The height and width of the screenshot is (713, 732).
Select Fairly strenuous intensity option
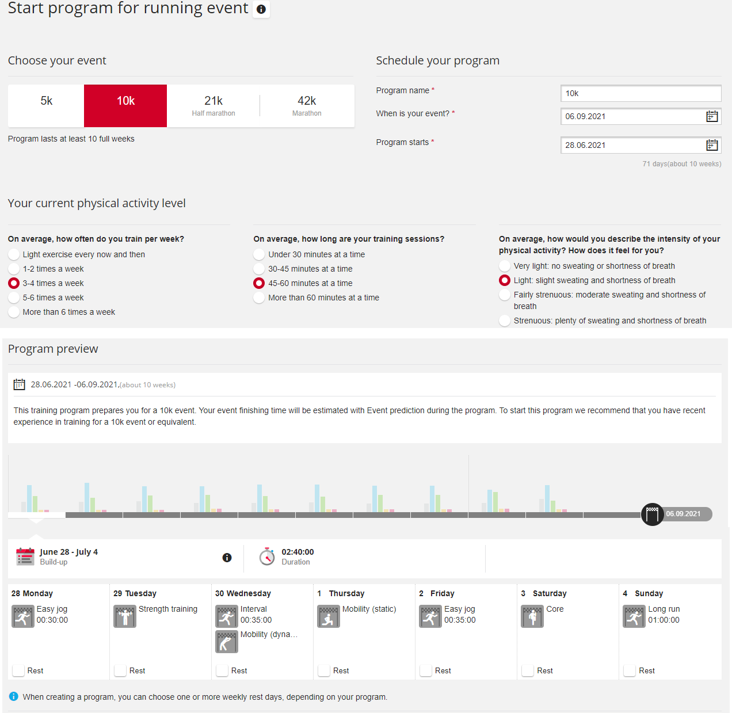505,295
